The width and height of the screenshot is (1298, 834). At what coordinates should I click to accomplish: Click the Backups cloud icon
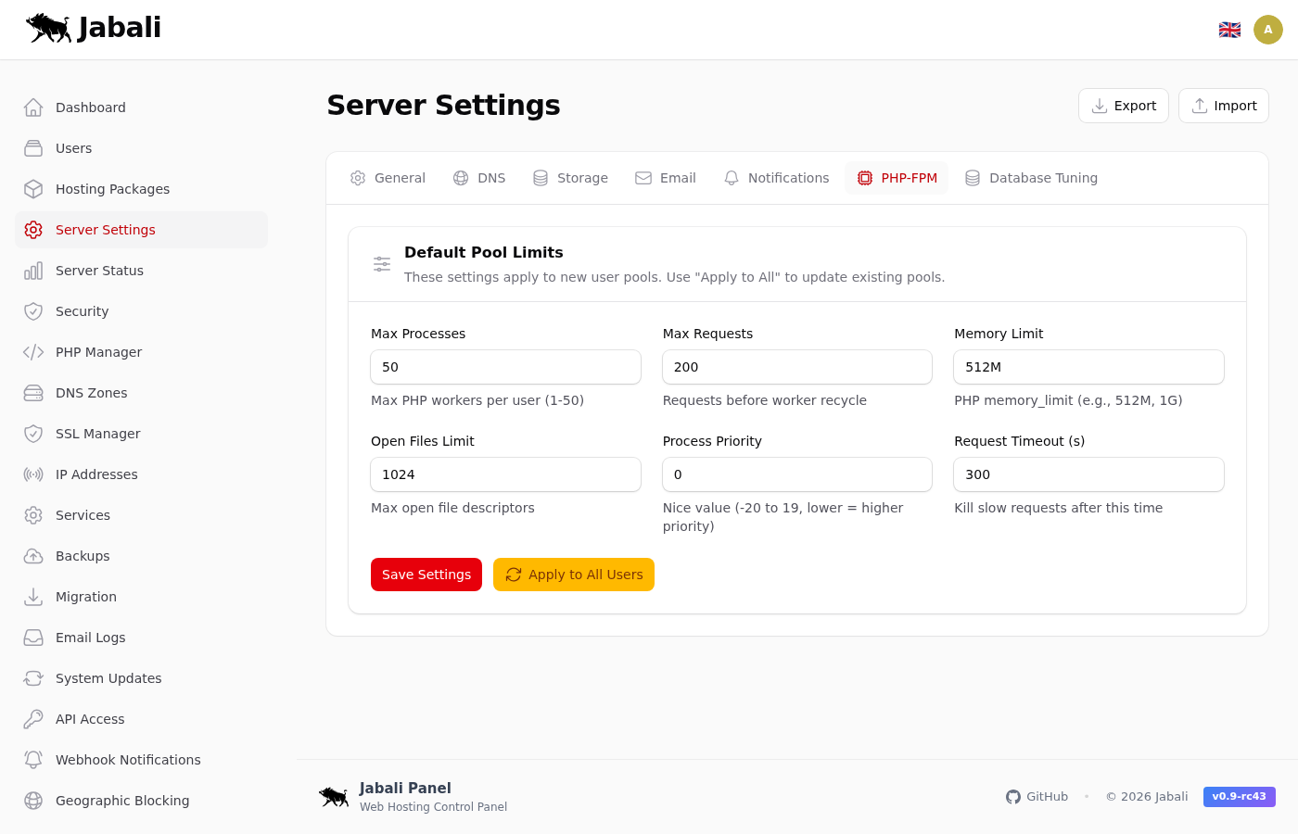[33, 556]
